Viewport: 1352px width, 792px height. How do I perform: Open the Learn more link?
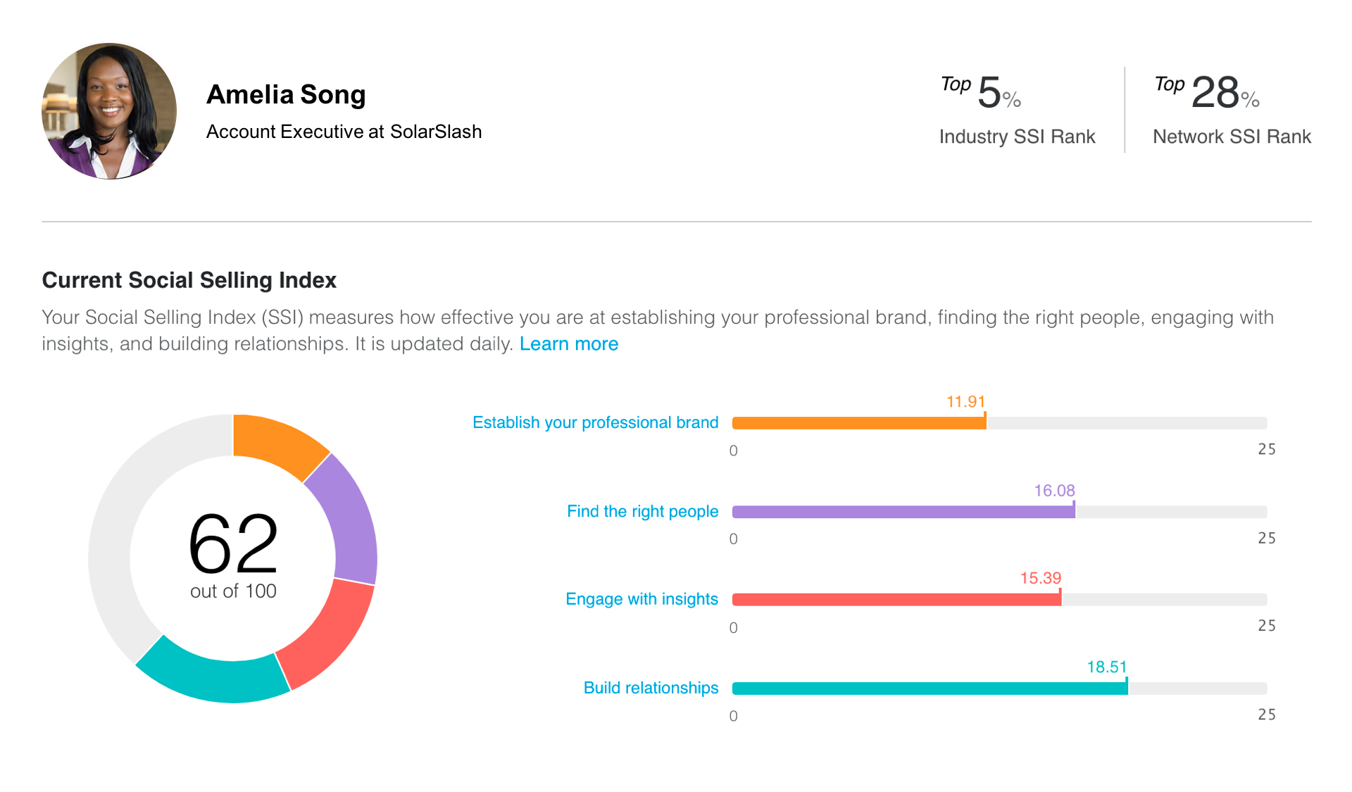tap(568, 344)
